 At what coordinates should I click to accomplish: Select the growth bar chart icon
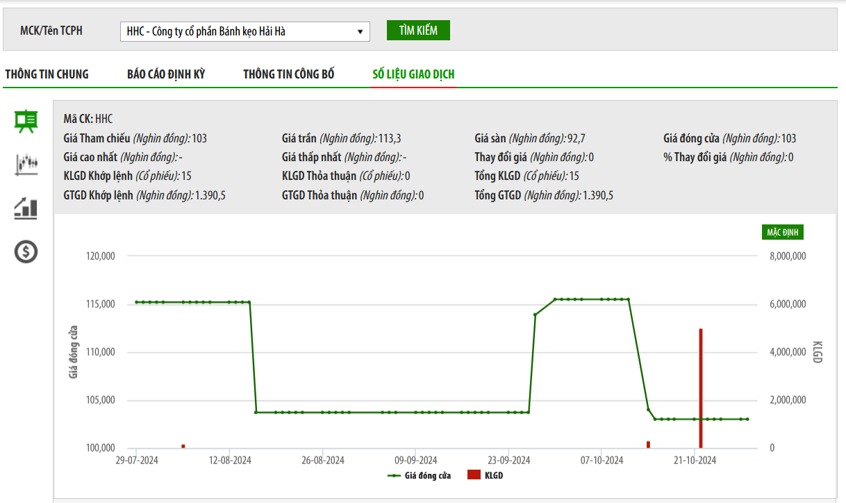(x=26, y=208)
